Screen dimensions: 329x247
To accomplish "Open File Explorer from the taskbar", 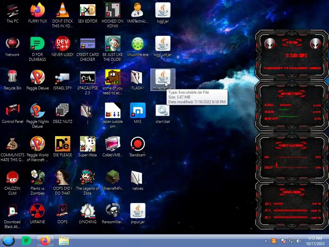I will point(64,241).
